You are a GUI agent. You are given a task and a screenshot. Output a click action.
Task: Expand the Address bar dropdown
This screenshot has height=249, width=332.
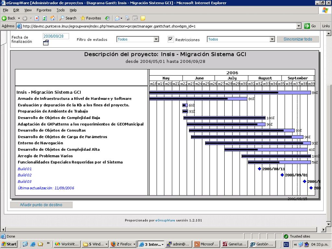(x=299, y=26)
